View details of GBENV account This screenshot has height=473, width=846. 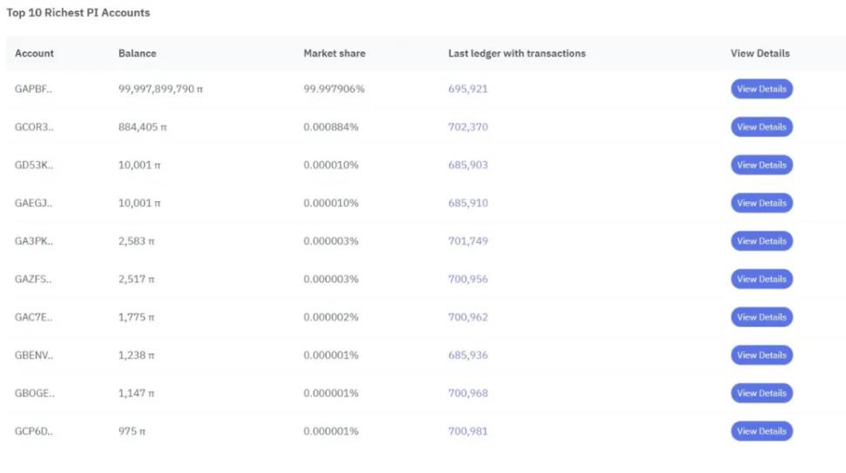point(761,355)
